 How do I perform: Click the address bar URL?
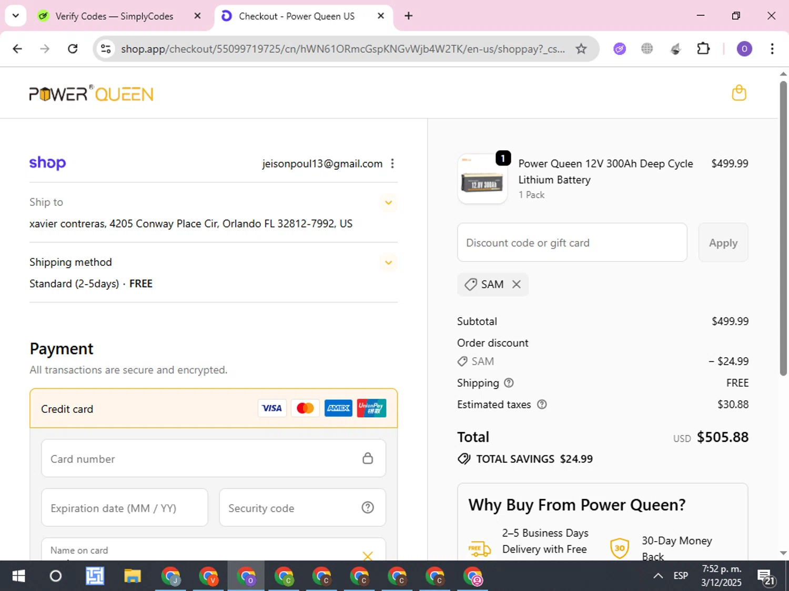tap(343, 49)
